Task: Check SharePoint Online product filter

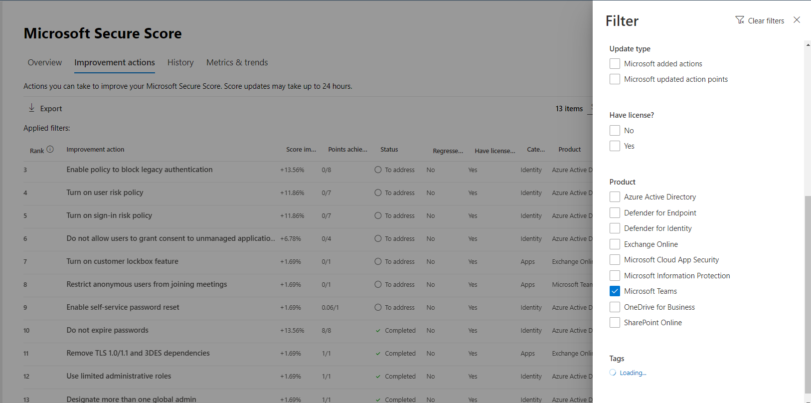Action: point(615,323)
